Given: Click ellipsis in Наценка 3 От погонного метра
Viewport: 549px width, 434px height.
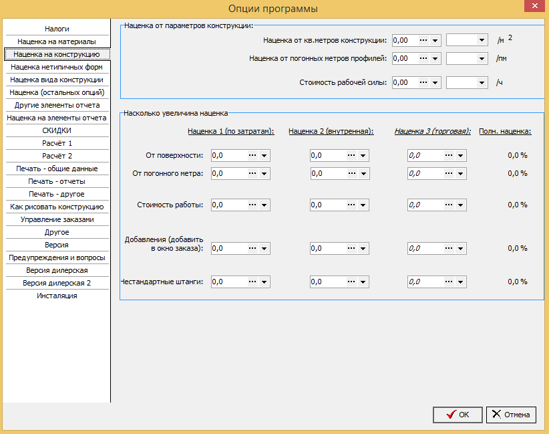Looking at the screenshot, I should (449, 173).
